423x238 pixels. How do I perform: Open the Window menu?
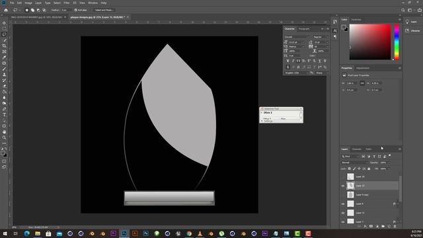pyautogui.click(x=93, y=3)
